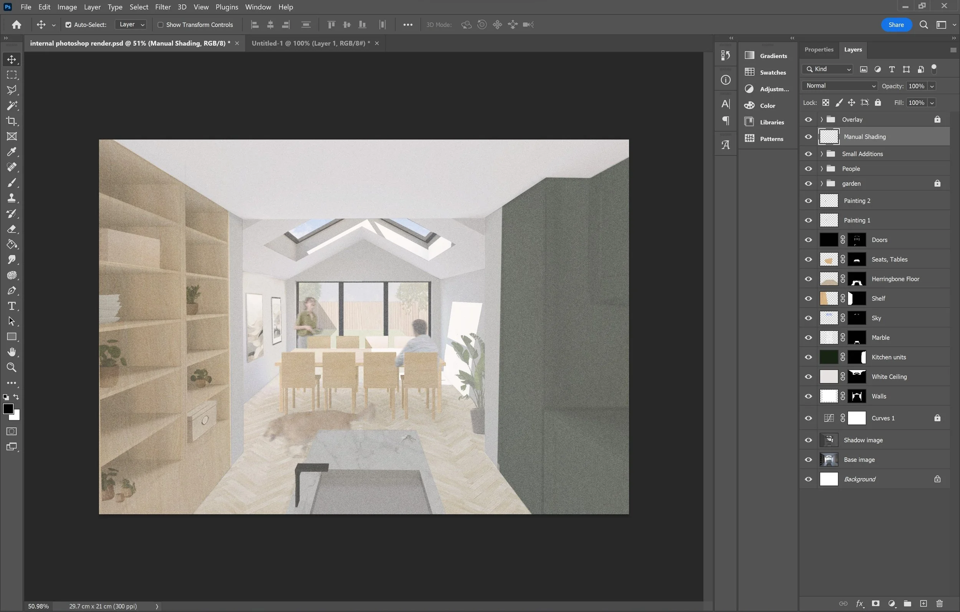Select the Crop tool

[12, 121]
